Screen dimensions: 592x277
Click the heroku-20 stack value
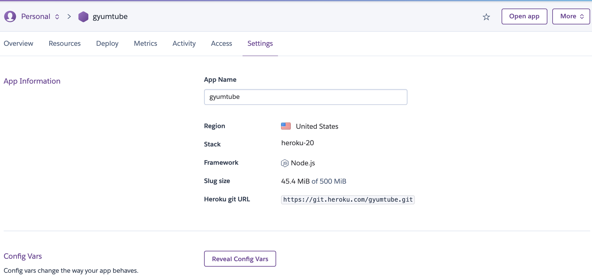tap(298, 143)
